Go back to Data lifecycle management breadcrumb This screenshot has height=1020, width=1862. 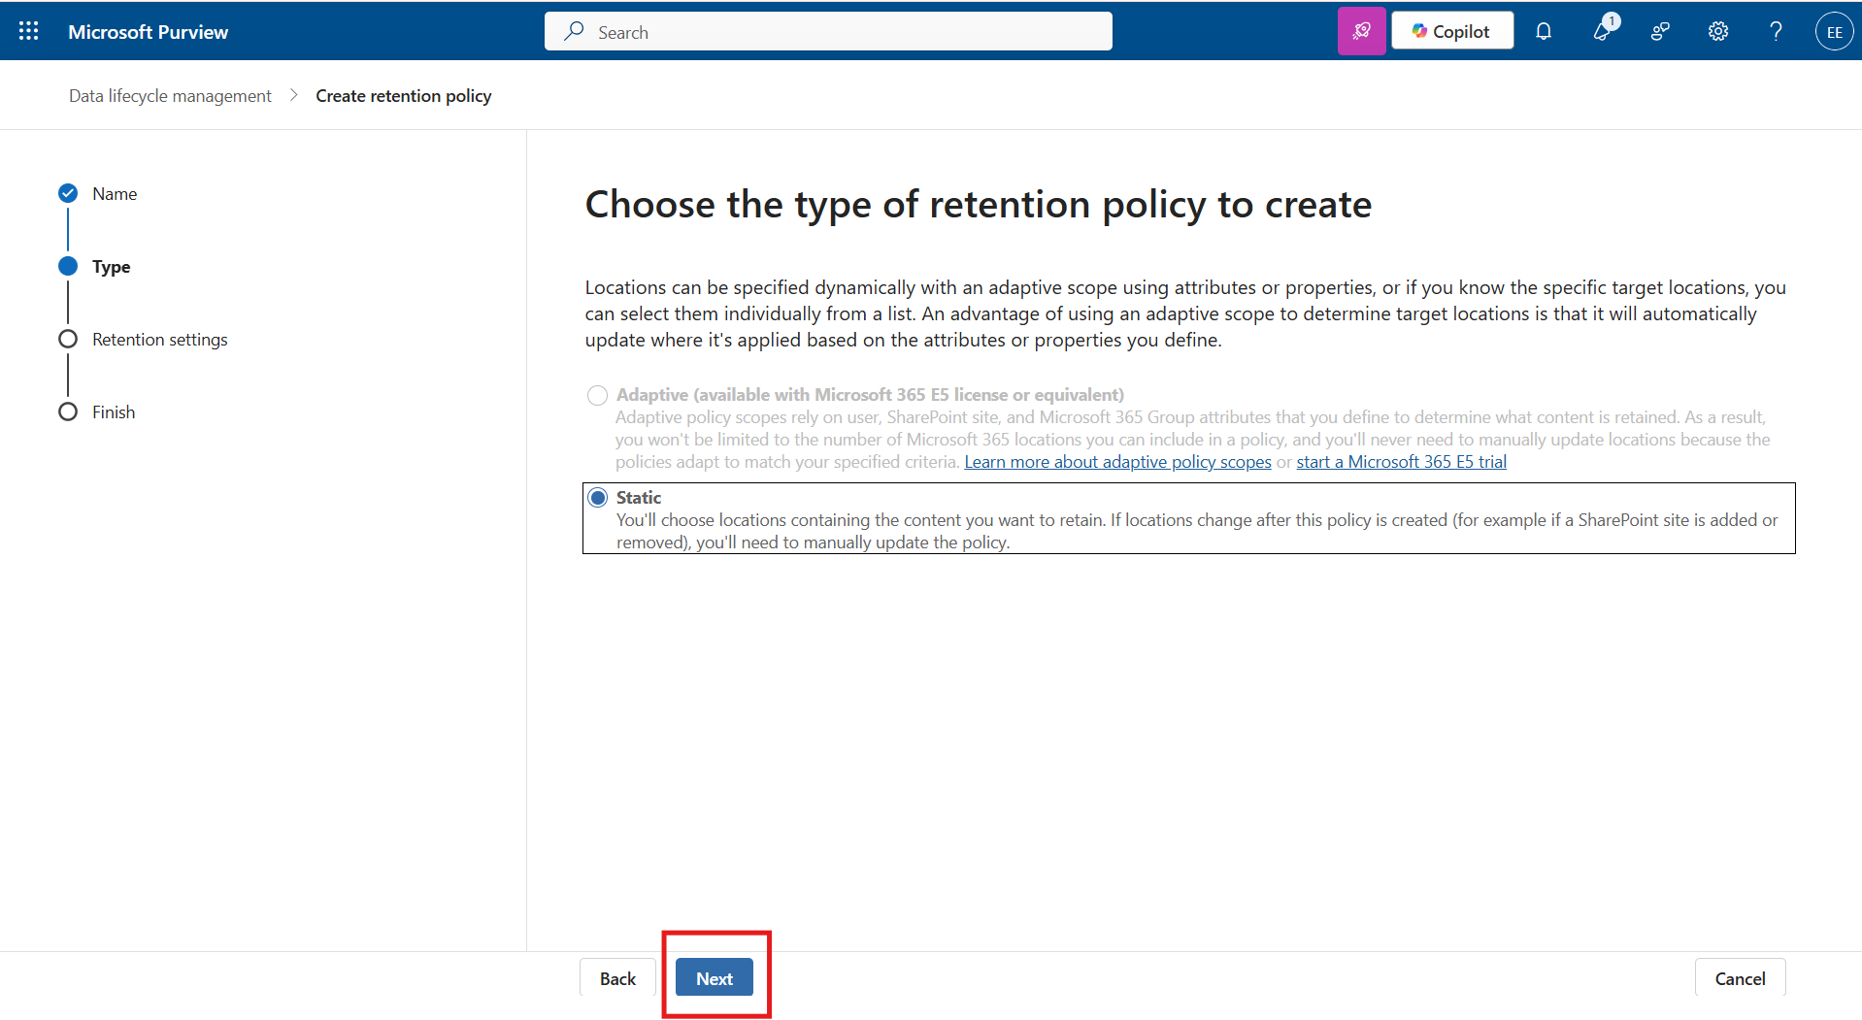169,95
